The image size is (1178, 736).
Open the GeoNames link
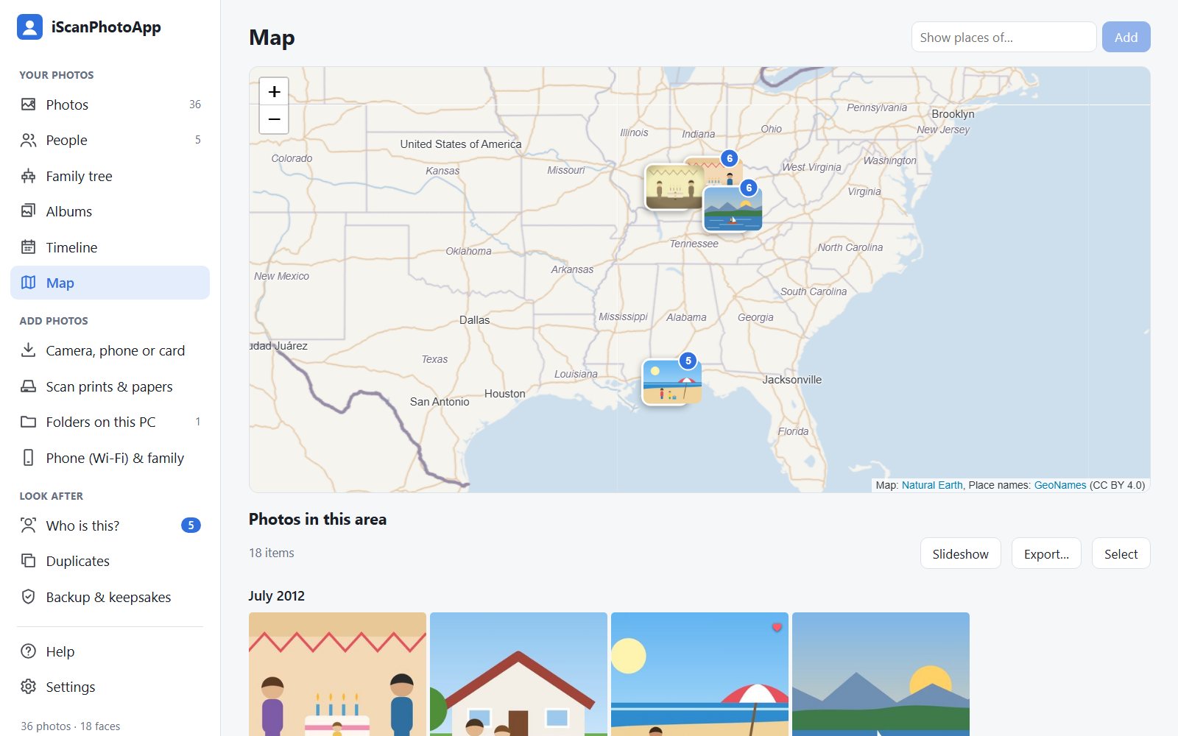coord(1060,485)
